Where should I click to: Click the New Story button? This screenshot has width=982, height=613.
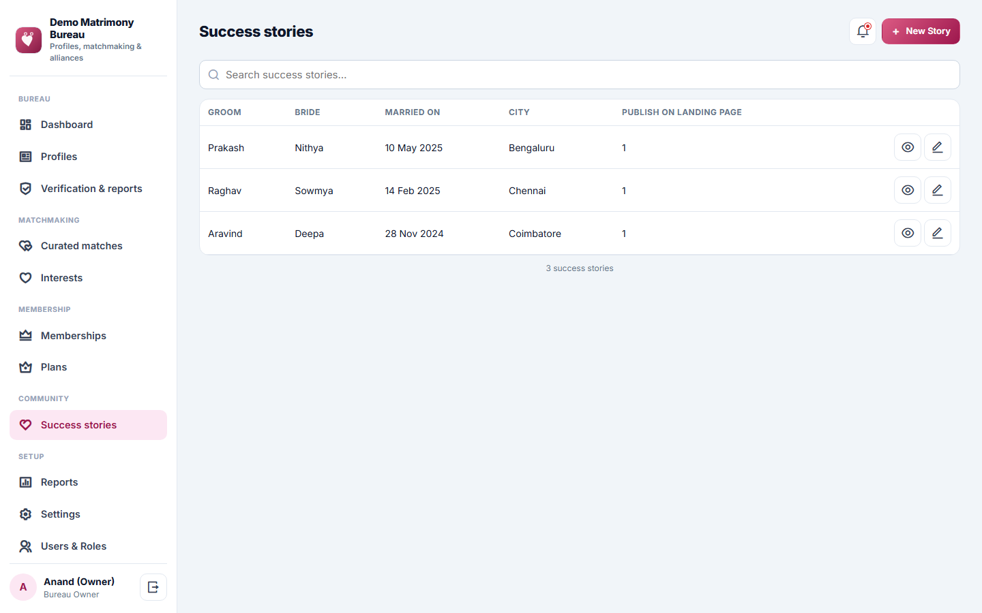coord(921,31)
